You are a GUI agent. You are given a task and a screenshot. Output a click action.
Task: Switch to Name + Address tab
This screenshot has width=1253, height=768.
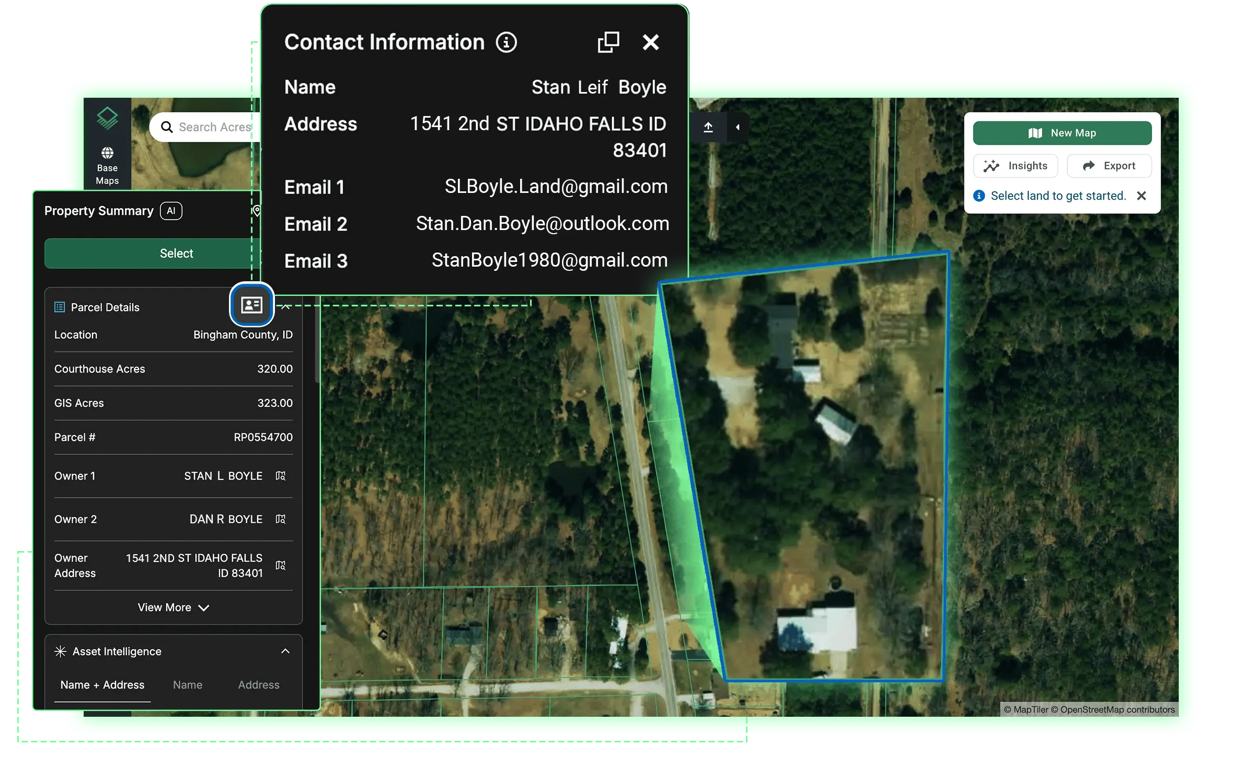pos(102,685)
